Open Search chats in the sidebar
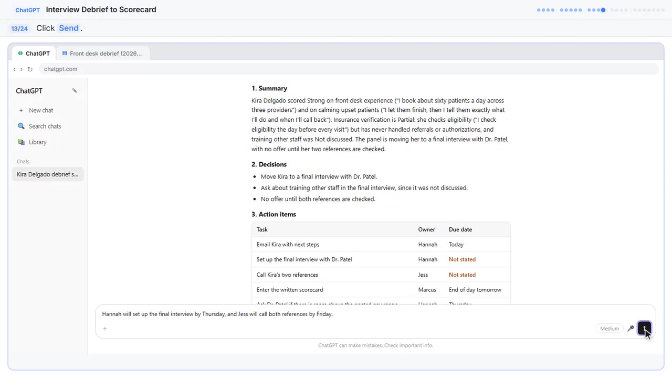Screen dimensions: 672x378 45,126
